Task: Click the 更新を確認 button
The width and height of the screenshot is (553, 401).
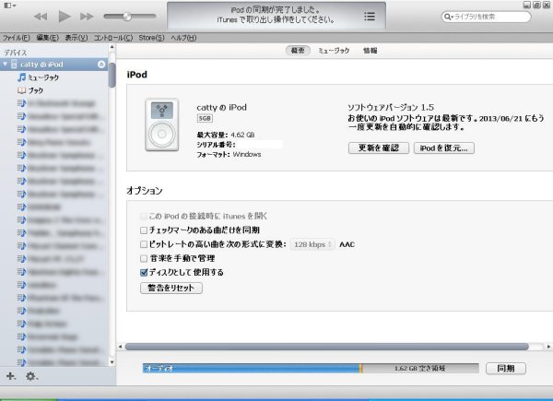Action: pos(379,147)
